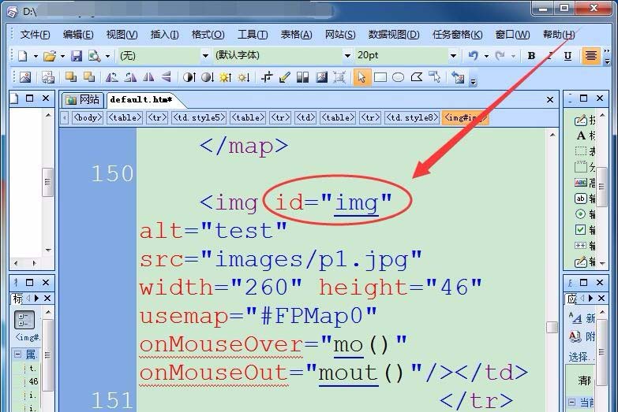Click the checkbox item in toolbox panel
Screen dimensions: 618x412
(x=581, y=230)
